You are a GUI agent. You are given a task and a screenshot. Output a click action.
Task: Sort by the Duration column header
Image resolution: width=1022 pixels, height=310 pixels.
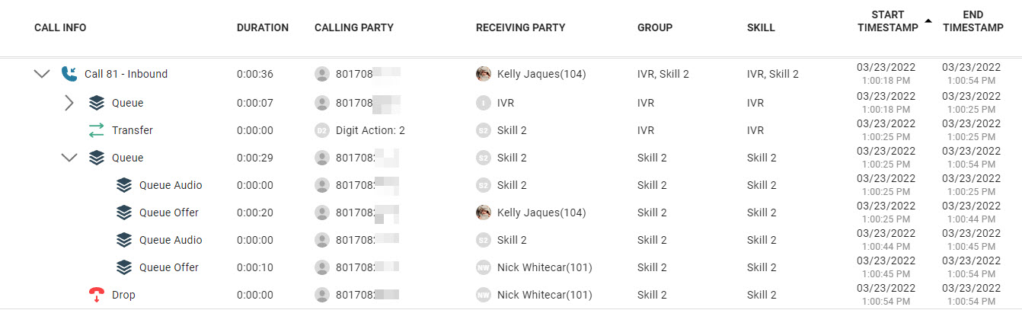click(x=263, y=27)
